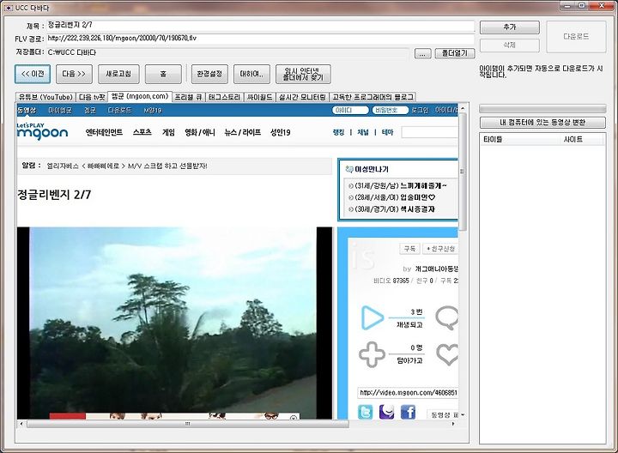618x453 pixels.
Task: Open the 뉴스/라이프 category
Action: pyautogui.click(x=243, y=132)
